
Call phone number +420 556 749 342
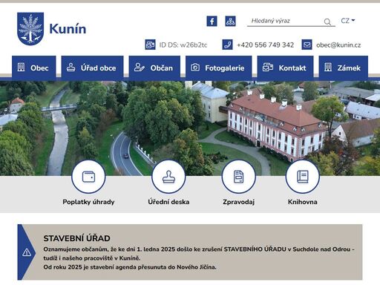[266, 45]
